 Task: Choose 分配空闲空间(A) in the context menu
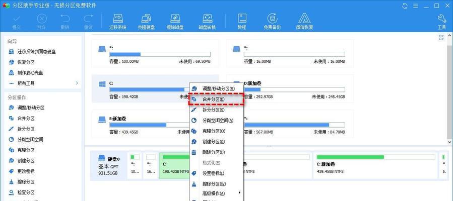tap(216, 121)
